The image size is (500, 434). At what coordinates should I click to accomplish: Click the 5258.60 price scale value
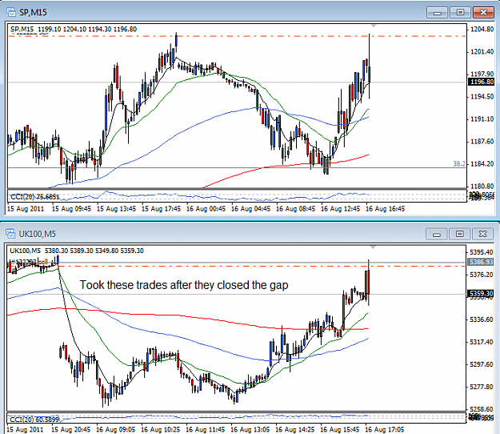click(482, 409)
